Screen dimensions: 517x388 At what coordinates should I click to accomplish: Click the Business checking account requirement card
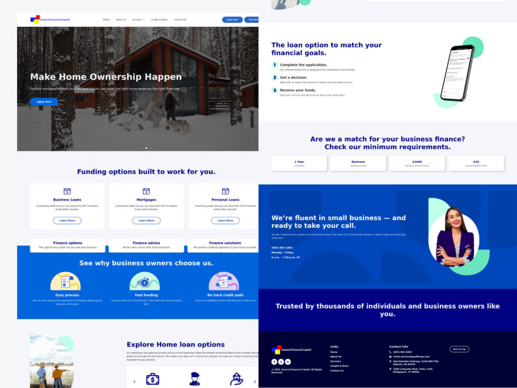(358, 163)
